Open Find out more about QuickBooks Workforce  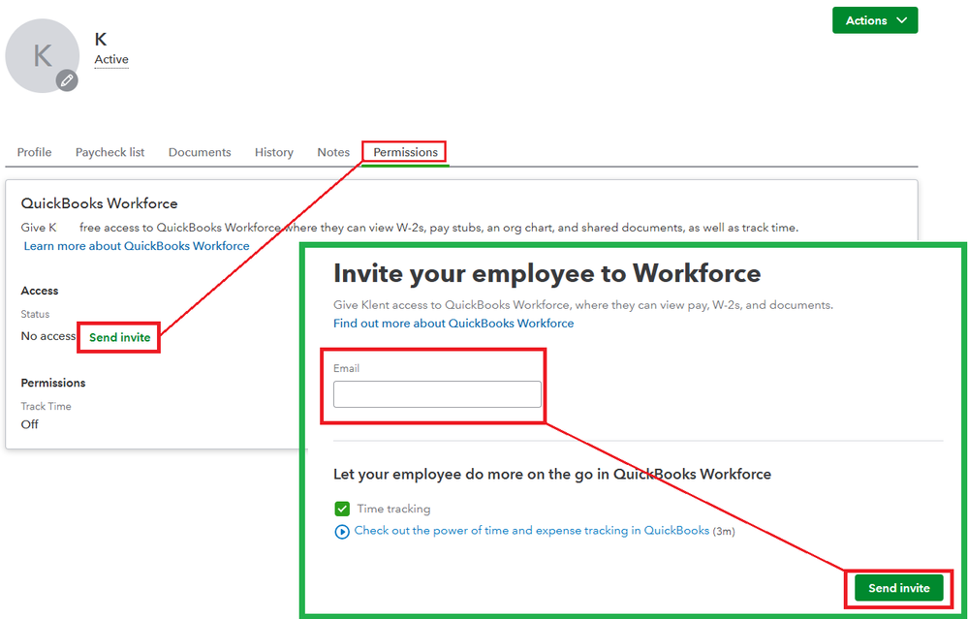coord(453,324)
